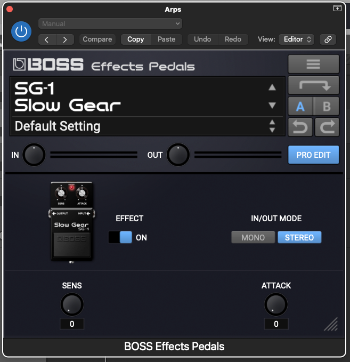Open the Default Setting preset selector

(x=148, y=126)
